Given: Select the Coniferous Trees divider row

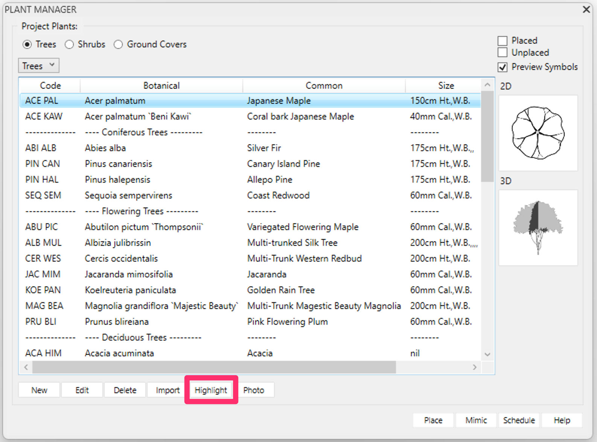Looking at the screenshot, I should [250, 132].
